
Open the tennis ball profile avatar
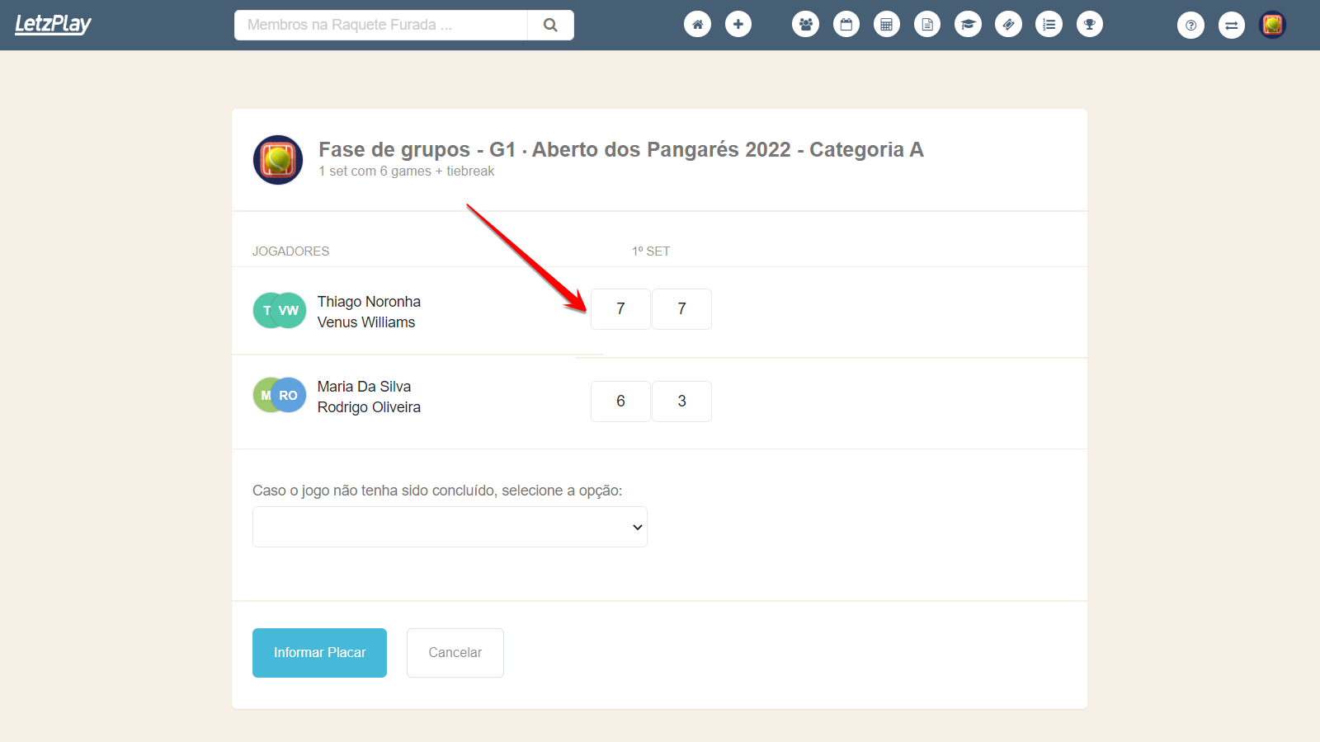[x=1272, y=25]
